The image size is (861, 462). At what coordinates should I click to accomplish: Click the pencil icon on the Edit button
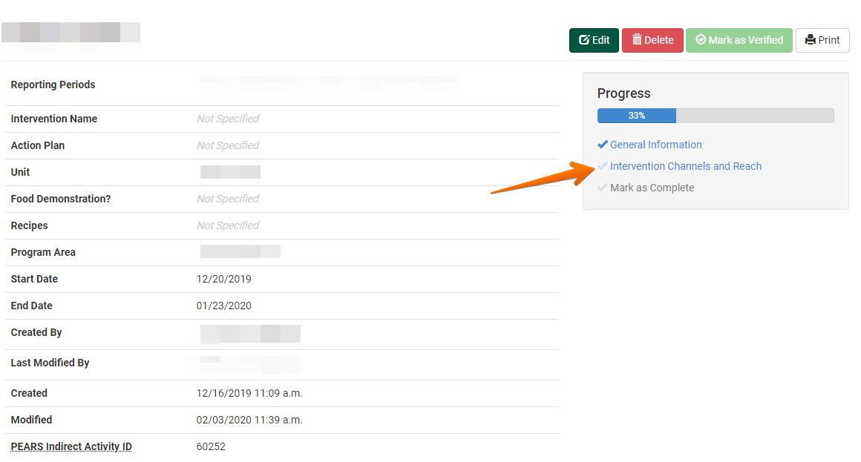point(583,40)
